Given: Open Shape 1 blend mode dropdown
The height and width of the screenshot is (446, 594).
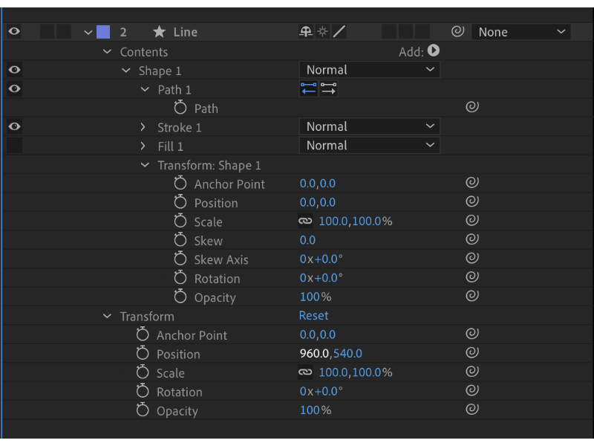Looking at the screenshot, I should tap(369, 70).
